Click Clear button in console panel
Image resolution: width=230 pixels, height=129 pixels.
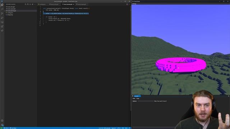pos(134,99)
